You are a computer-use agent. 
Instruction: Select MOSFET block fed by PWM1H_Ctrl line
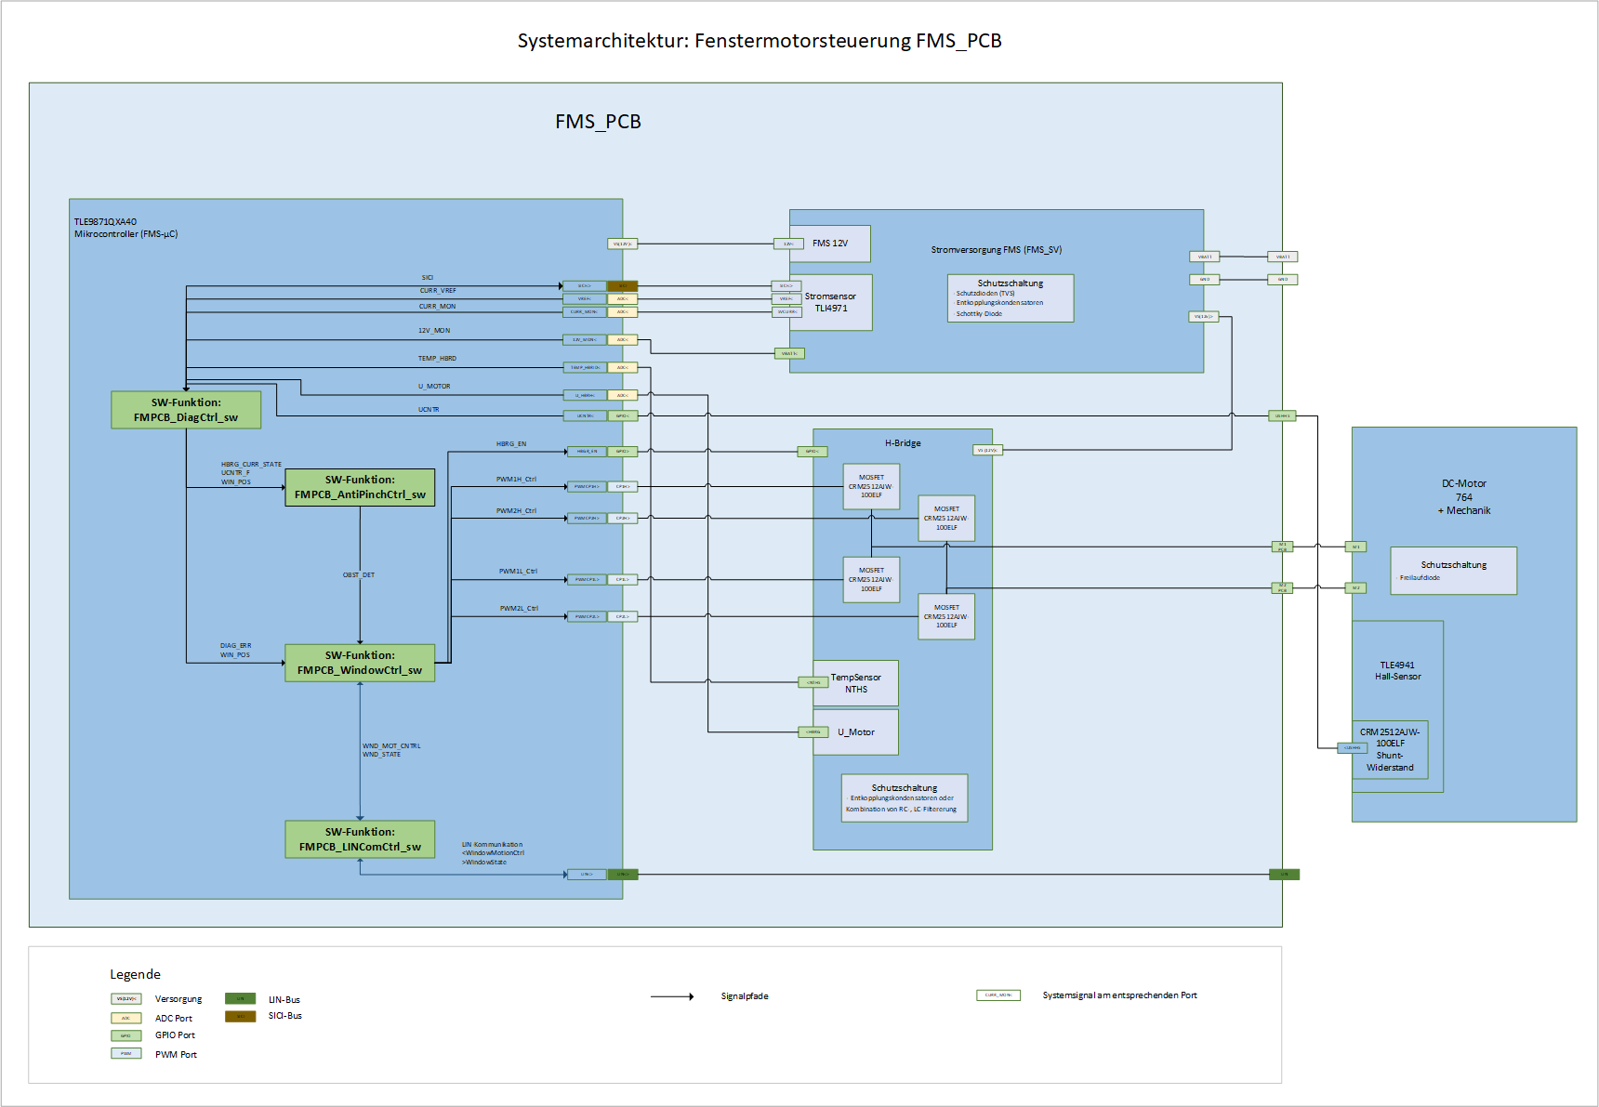point(871,486)
